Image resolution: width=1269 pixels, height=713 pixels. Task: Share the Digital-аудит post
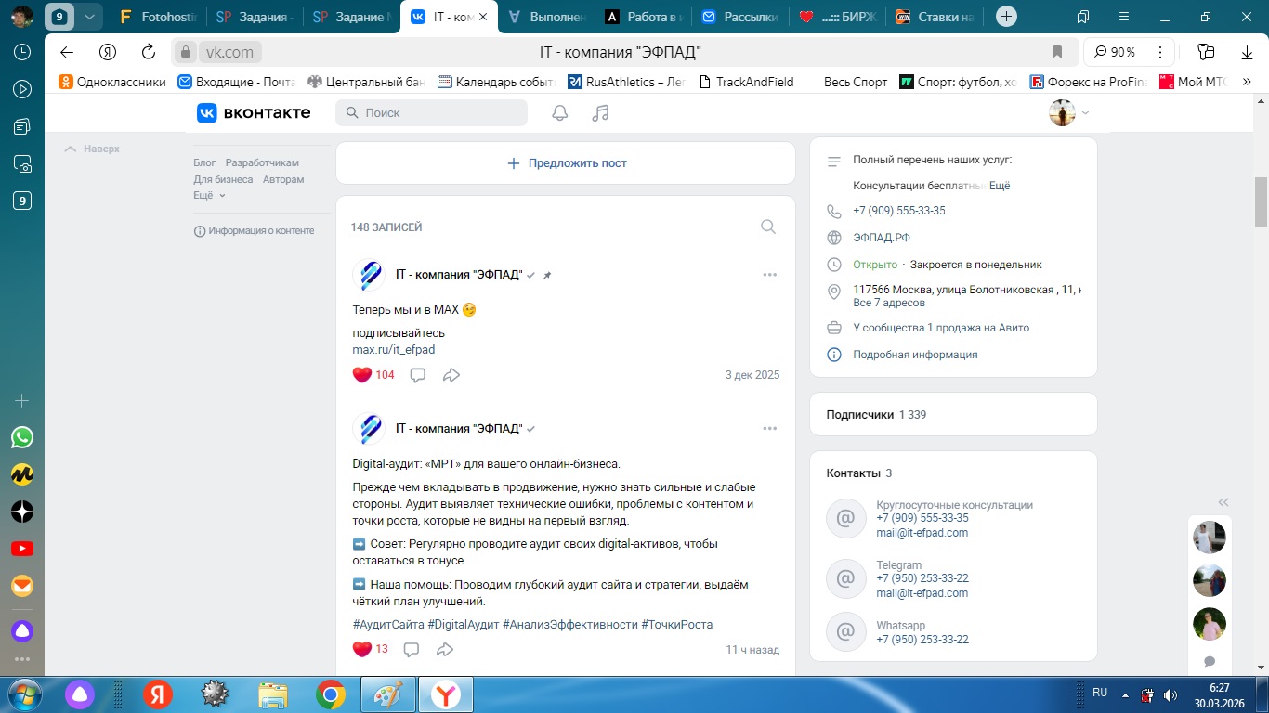click(445, 649)
